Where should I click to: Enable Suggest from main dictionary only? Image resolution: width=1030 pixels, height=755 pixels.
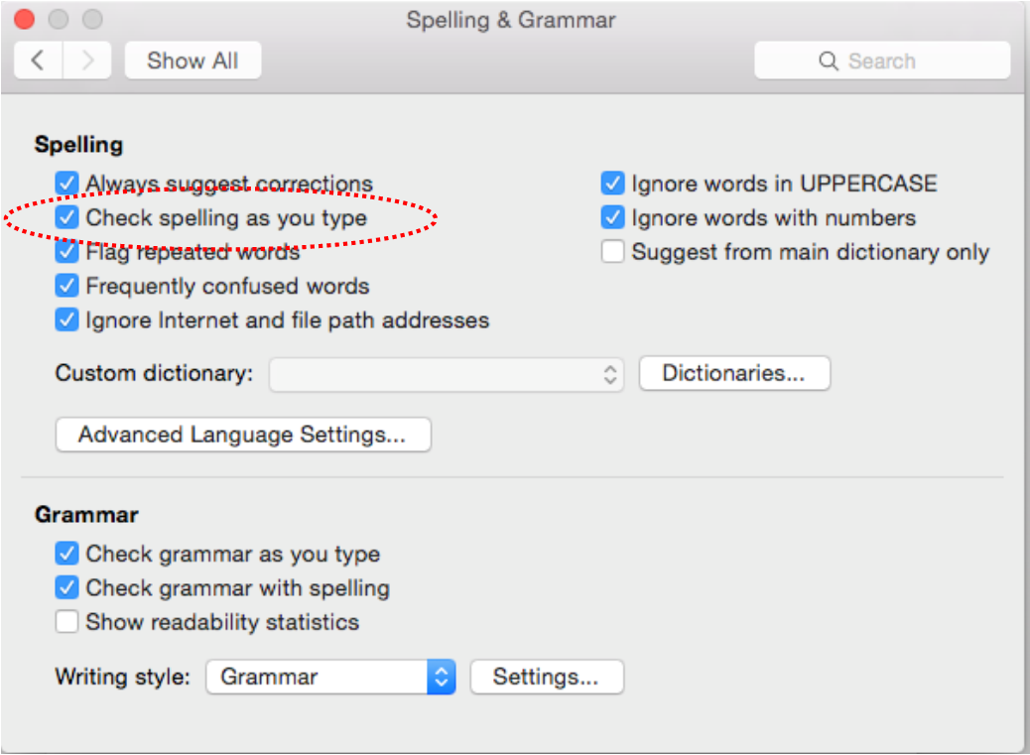tap(612, 251)
